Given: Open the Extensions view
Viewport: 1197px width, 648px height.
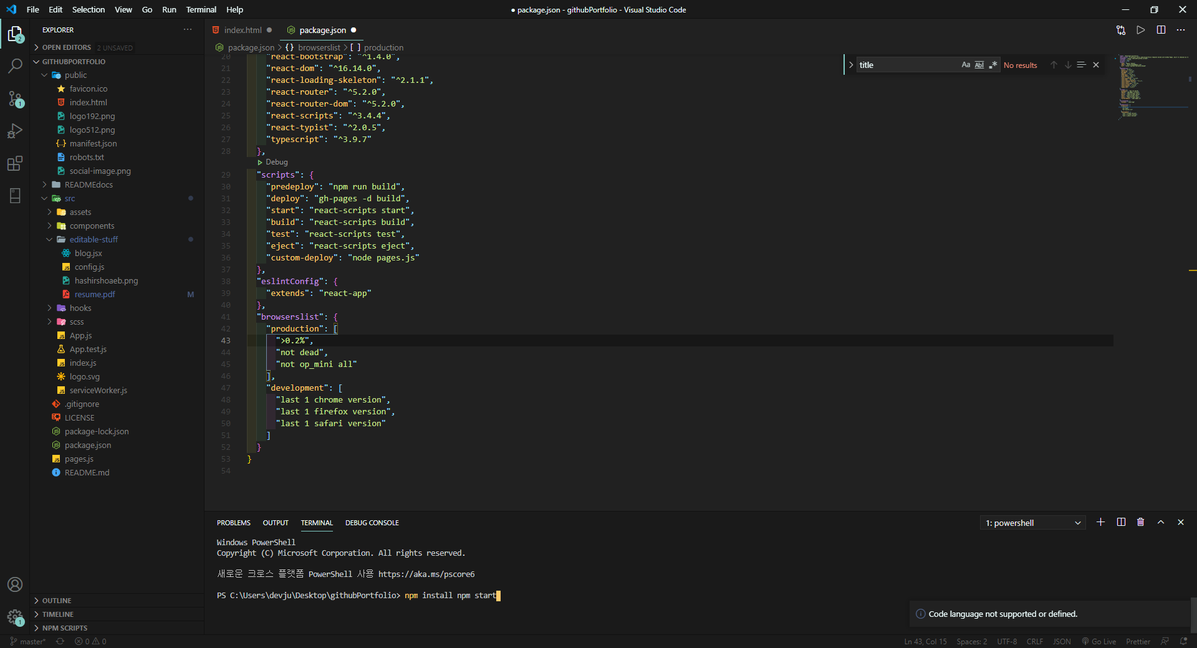Looking at the screenshot, I should [x=15, y=163].
